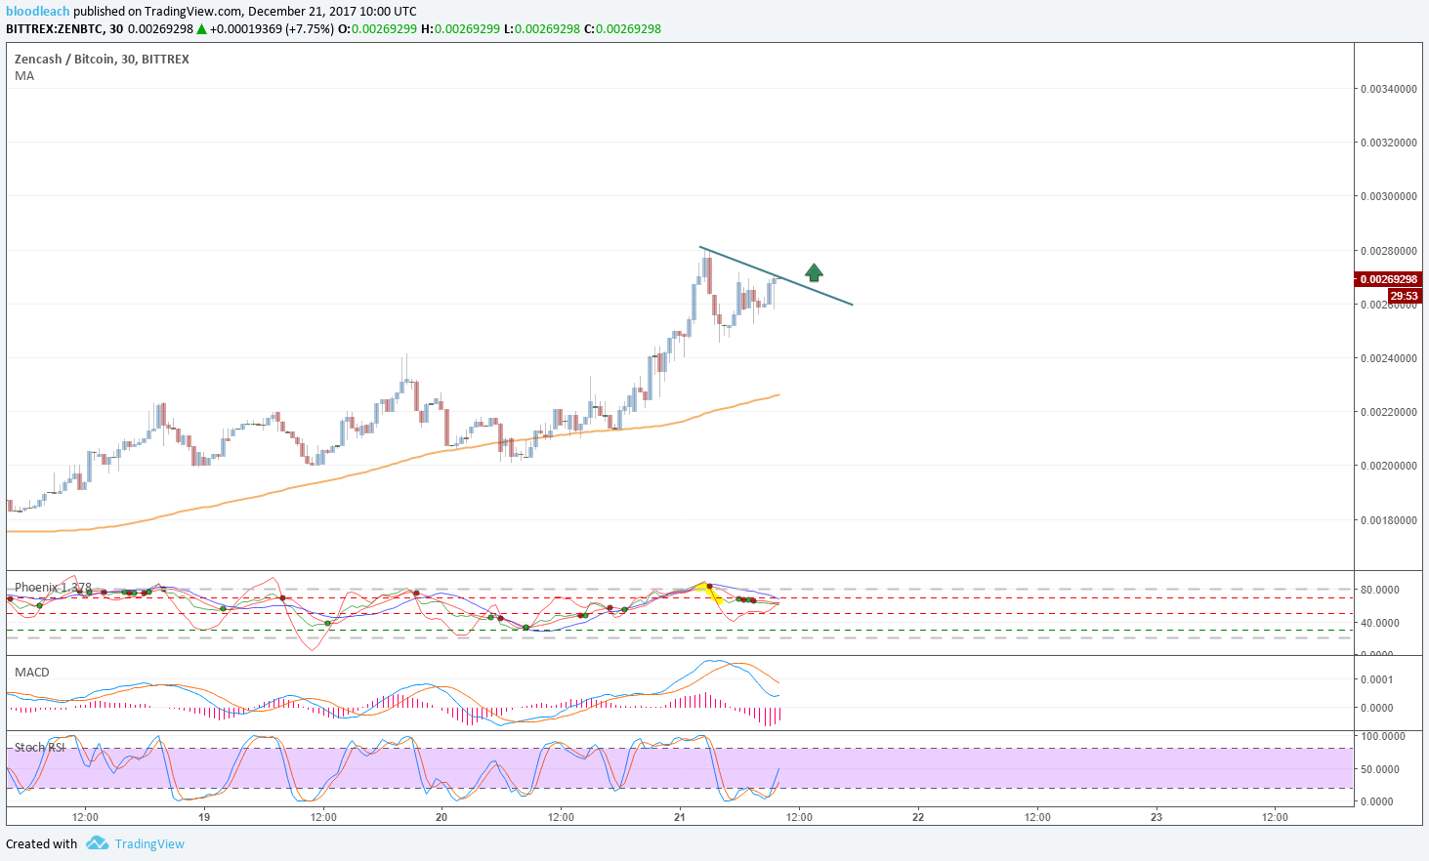The height and width of the screenshot is (861, 1429).
Task: Click the 0.0001 value on MACD scale
Action: click(1376, 679)
